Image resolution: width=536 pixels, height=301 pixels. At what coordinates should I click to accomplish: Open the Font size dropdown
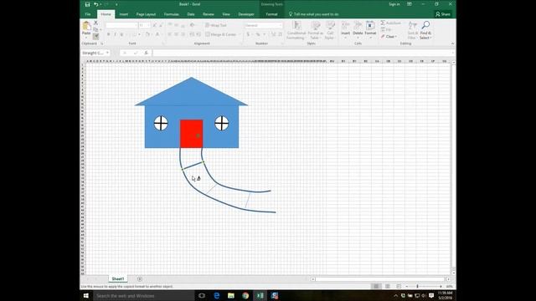(x=148, y=25)
